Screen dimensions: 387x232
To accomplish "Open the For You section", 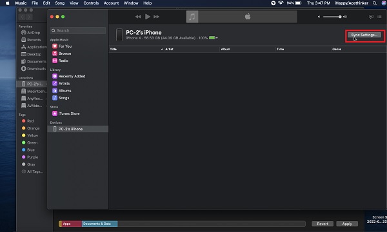I will click(62, 46).
